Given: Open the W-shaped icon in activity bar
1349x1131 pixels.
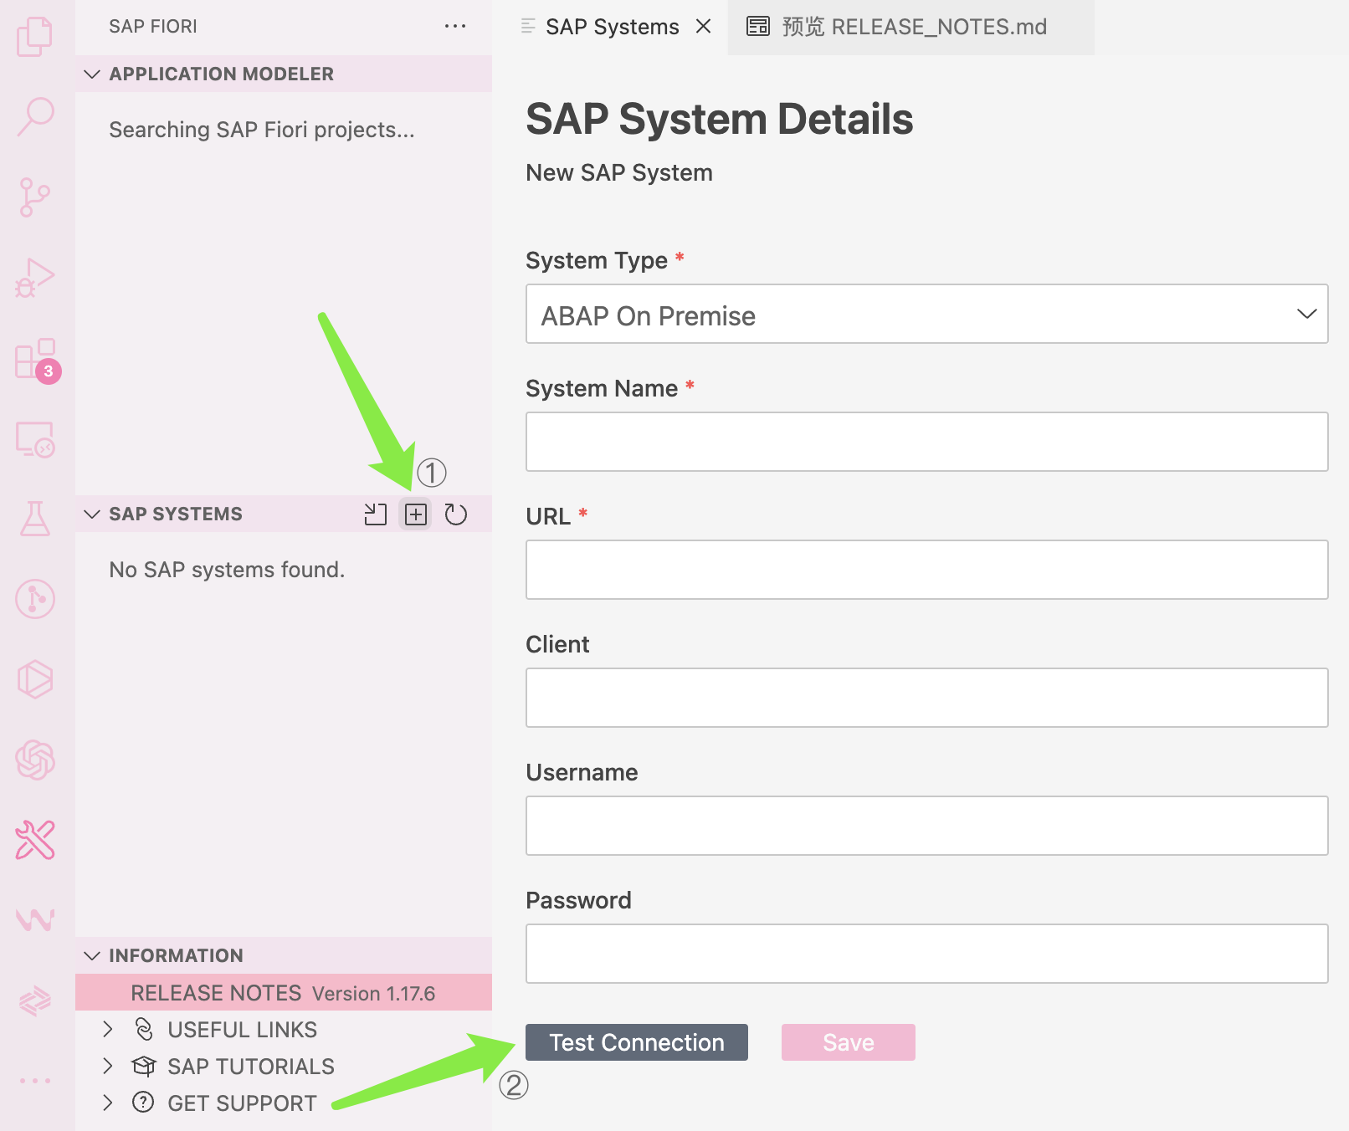Looking at the screenshot, I should (35, 920).
